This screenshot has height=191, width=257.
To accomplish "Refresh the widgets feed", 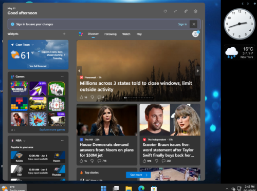I will click(x=165, y=11).
